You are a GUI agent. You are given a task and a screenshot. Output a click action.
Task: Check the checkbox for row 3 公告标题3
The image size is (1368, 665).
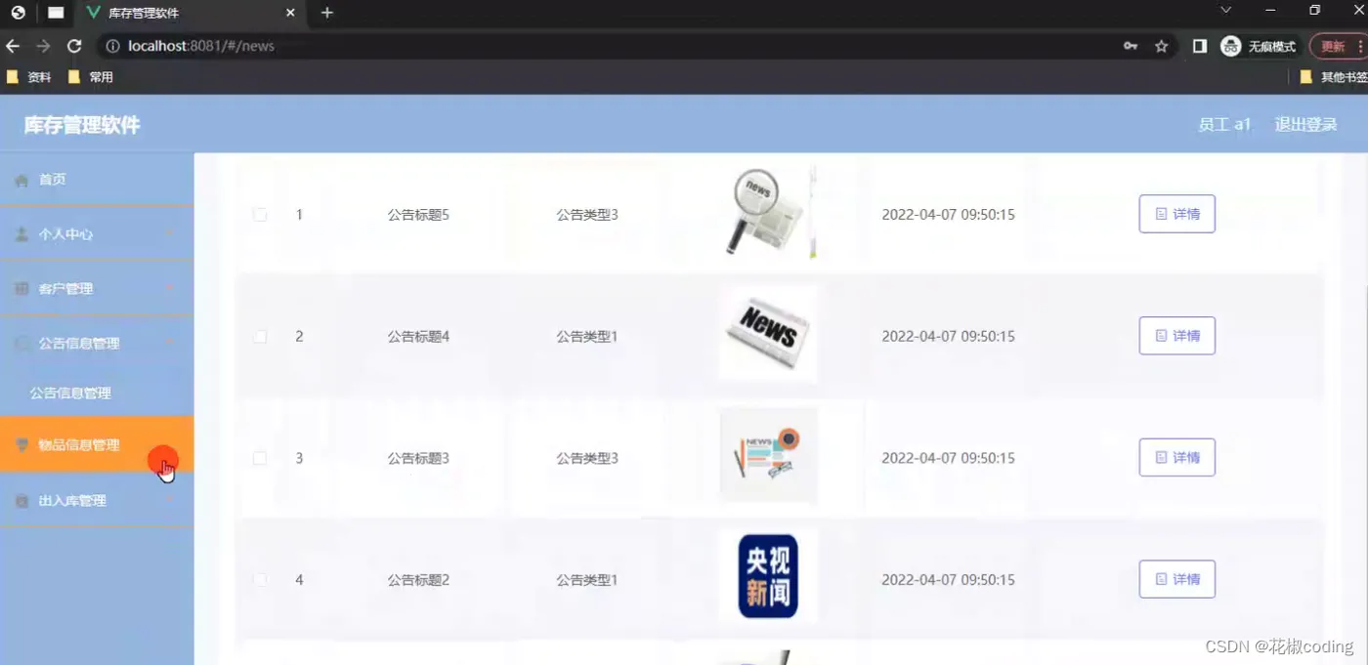[x=260, y=458]
